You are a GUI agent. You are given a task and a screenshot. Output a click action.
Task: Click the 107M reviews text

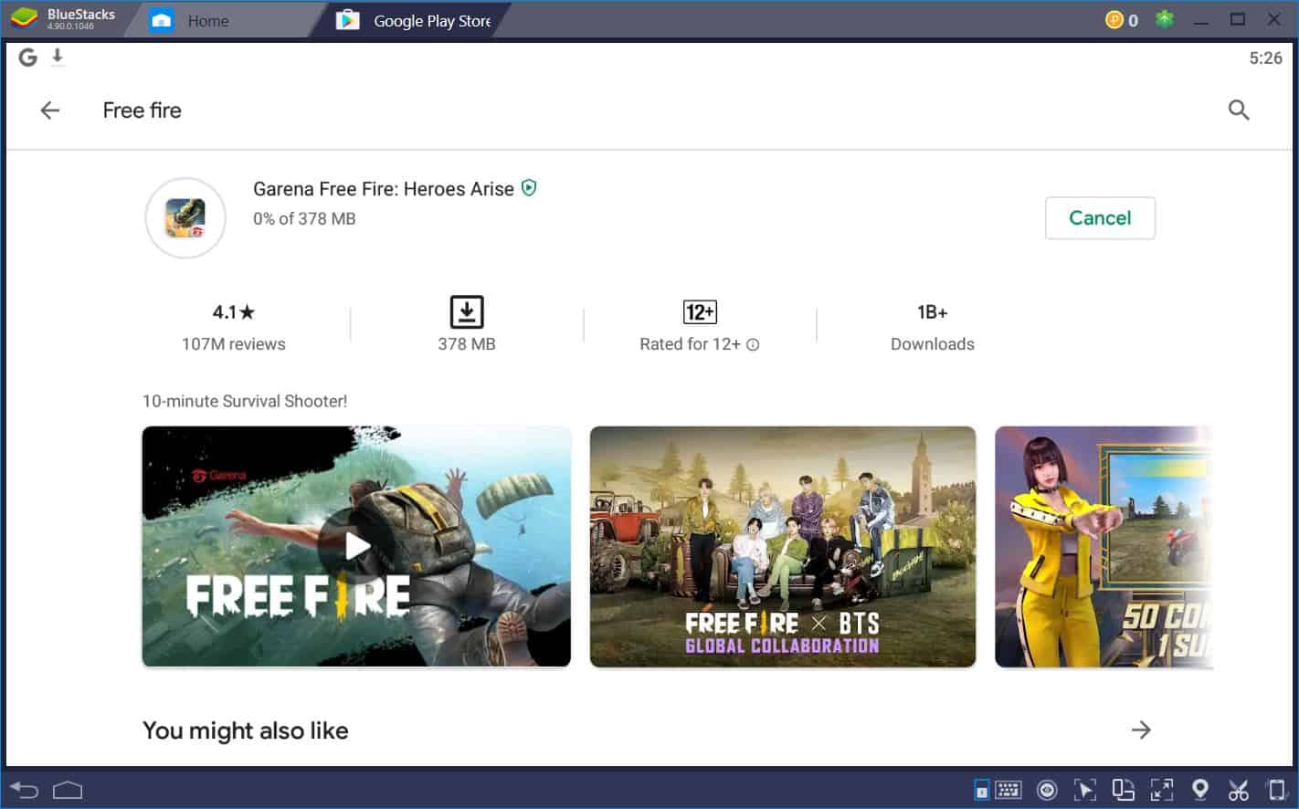pos(234,344)
